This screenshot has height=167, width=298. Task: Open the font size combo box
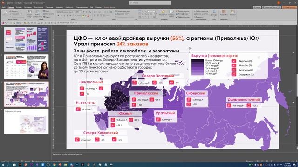[x=79, y=12]
